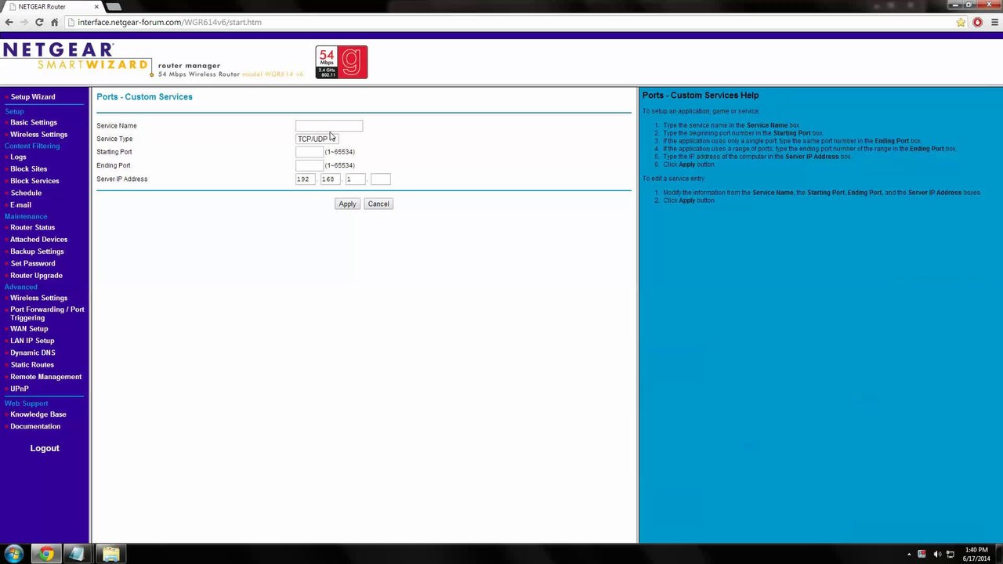Screen dimensions: 1003x564
Task: Open Block Services in sidebar
Action: click(34, 181)
